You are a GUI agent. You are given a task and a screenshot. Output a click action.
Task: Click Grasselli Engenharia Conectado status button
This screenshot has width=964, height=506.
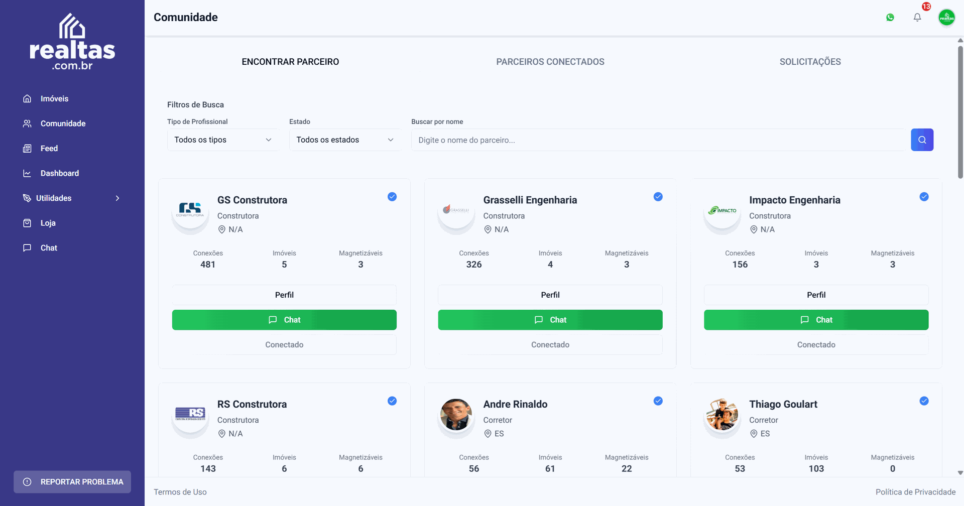tap(550, 345)
